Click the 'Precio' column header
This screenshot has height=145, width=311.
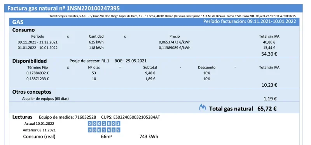pyautogui.click(x=175, y=37)
